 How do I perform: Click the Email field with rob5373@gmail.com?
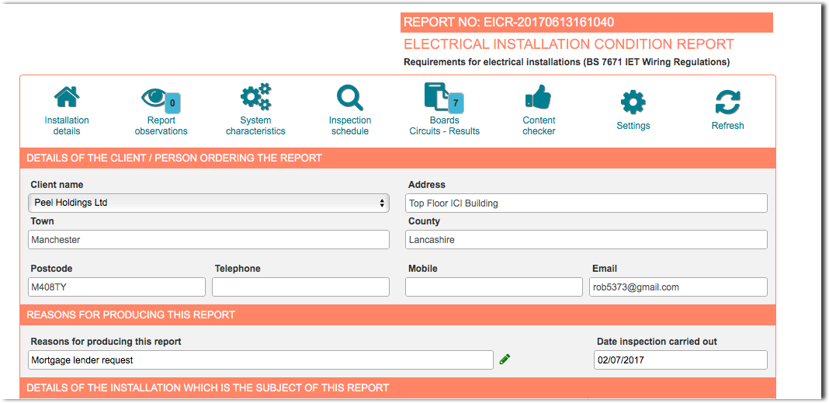pyautogui.click(x=678, y=287)
